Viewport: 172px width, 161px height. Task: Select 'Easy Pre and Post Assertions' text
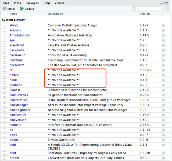pos(69,45)
